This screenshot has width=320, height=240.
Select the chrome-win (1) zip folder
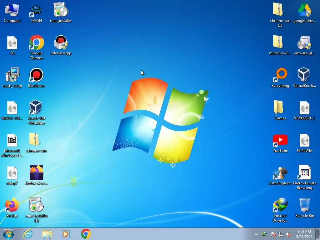pyautogui.click(x=280, y=15)
